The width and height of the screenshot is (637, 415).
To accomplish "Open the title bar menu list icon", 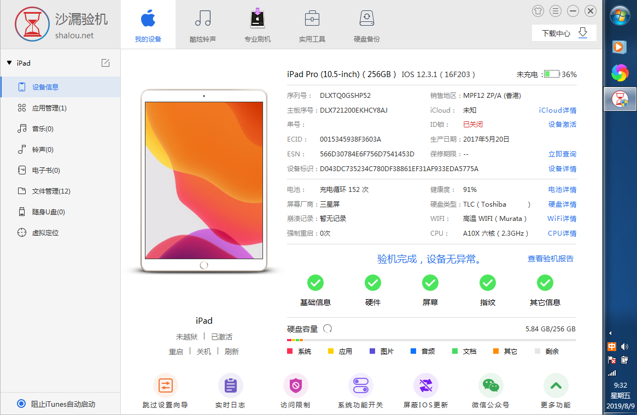I will pyautogui.click(x=556, y=11).
